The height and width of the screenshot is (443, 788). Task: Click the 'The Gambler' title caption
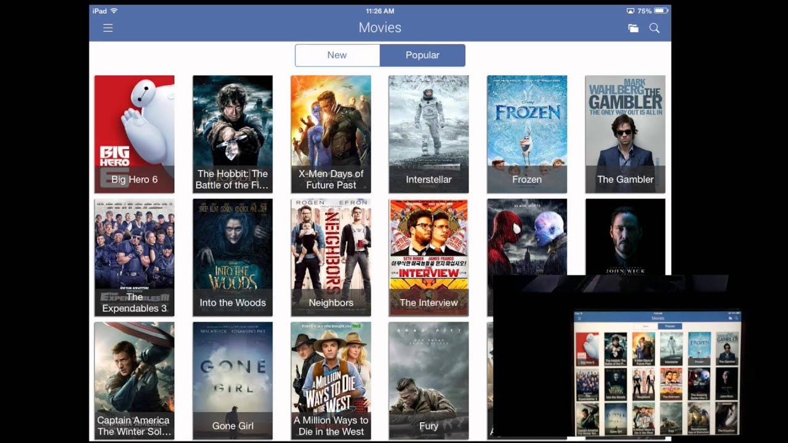(x=625, y=180)
